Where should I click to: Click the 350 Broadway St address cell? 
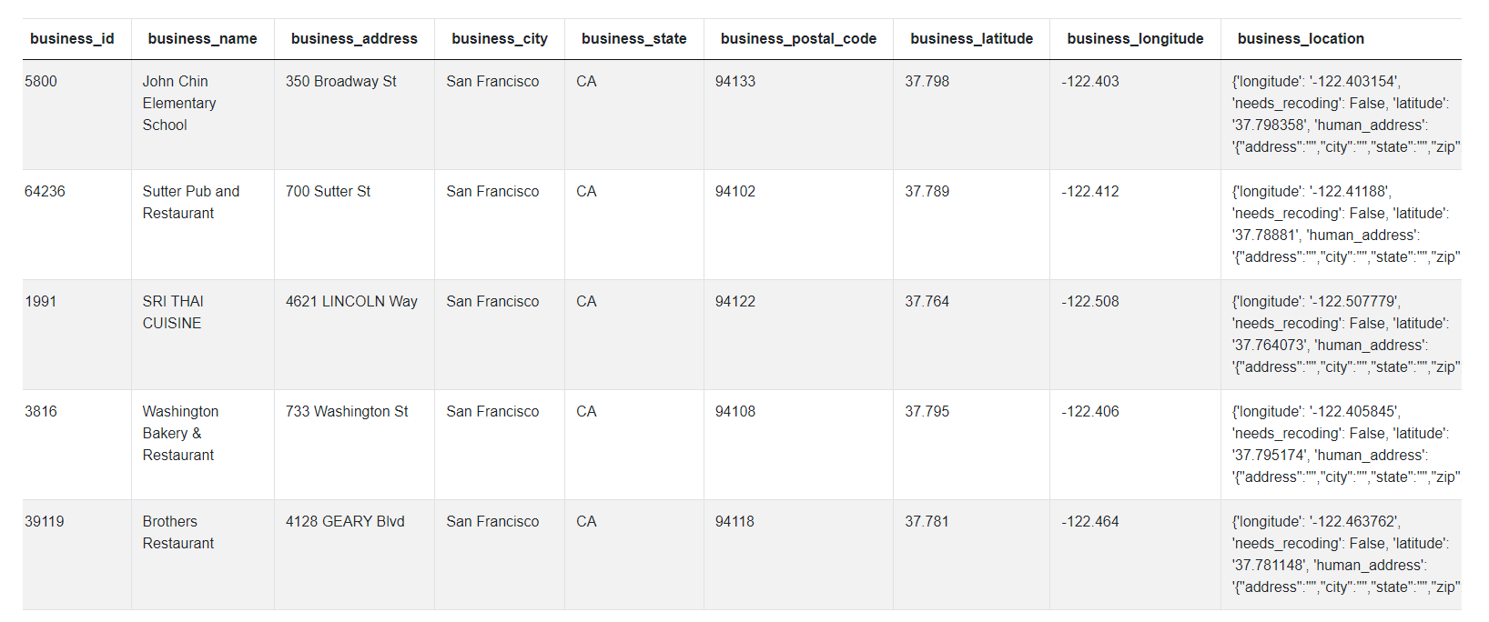pos(341,81)
